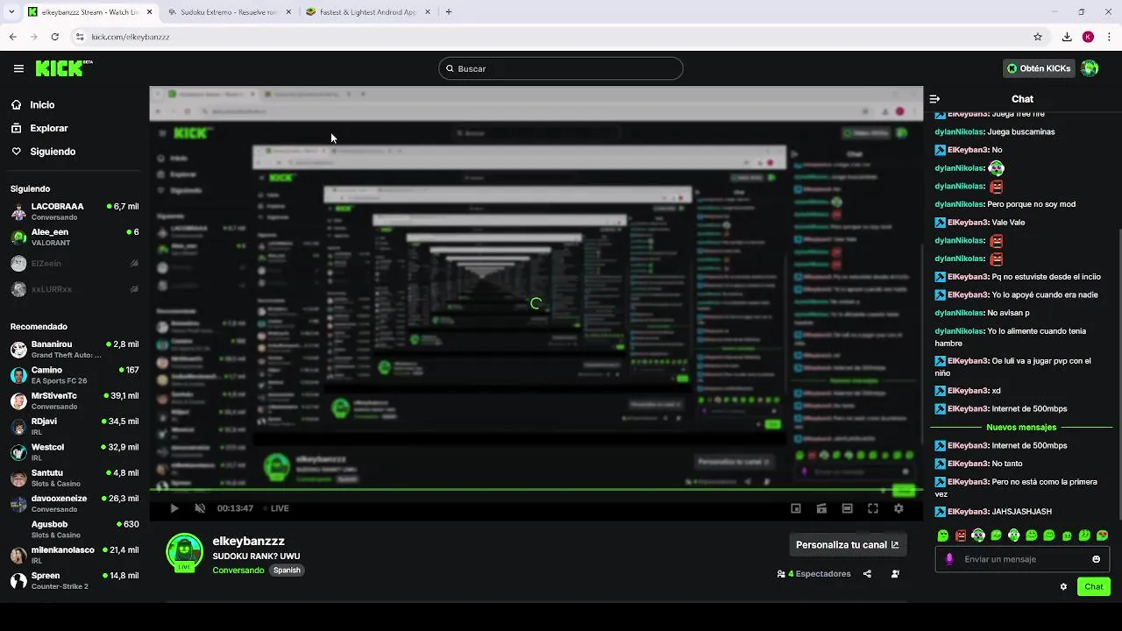Image resolution: width=1122 pixels, height=631 pixels.
Task: Open Alee_een VALORANT channel
Action: tap(75, 237)
